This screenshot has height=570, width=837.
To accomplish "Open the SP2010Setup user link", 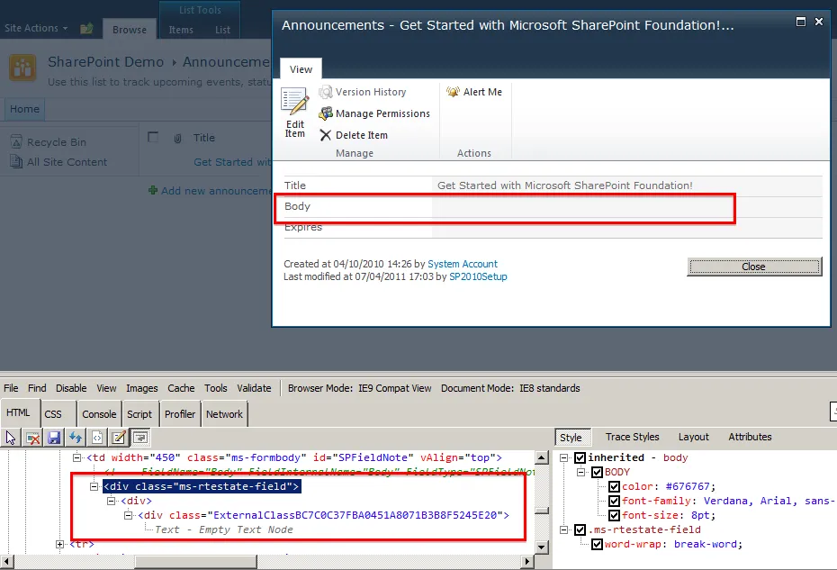I will (x=478, y=276).
